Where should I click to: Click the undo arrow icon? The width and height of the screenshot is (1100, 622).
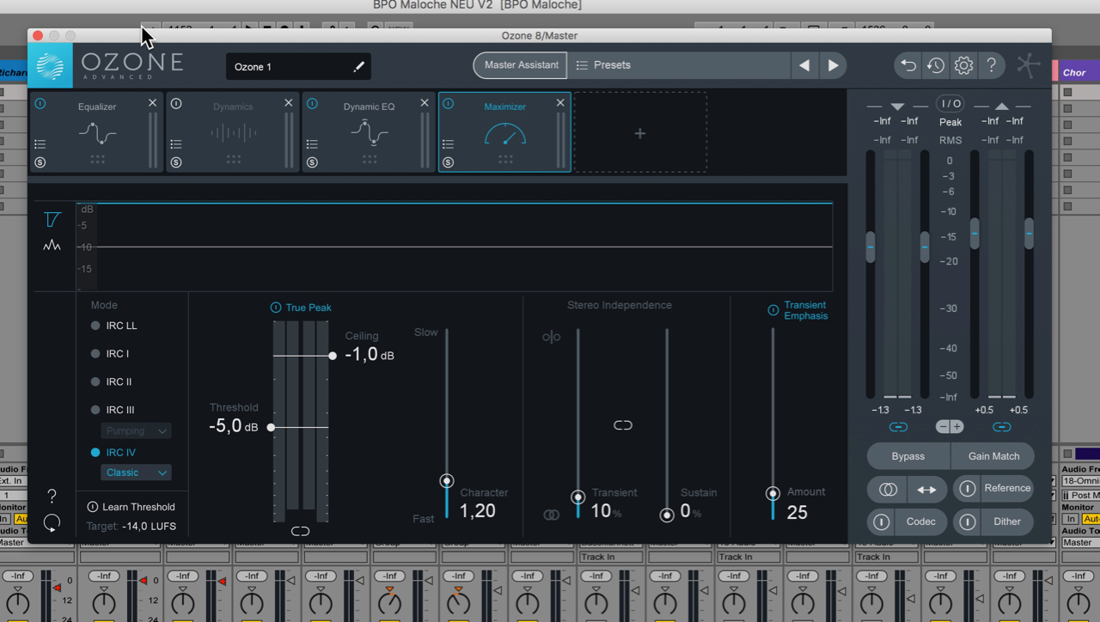(x=908, y=65)
